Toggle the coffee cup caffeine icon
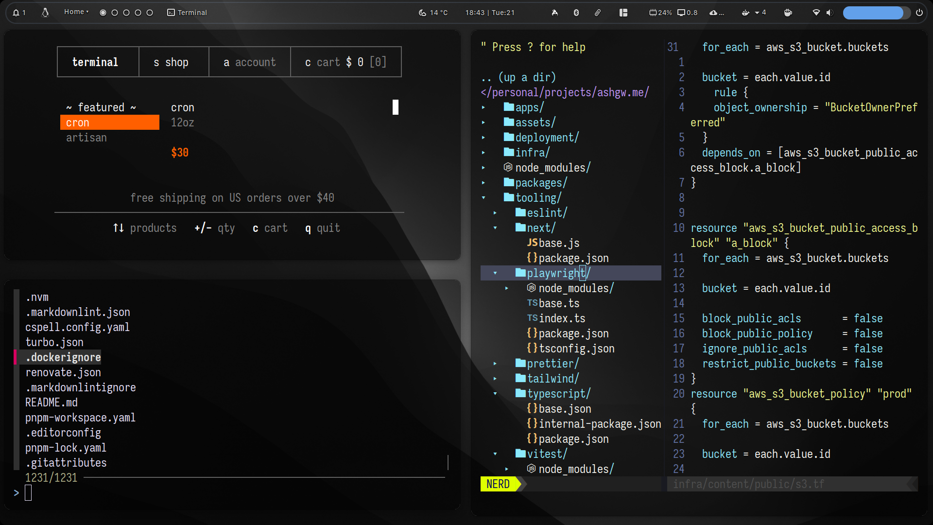This screenshot has height=525, width=933. pos(788,13)
